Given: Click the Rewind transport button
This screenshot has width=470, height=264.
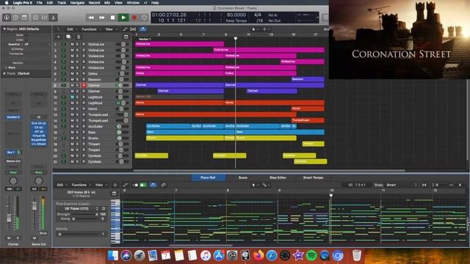Looking at the screenshot, I should click(91, 18).
